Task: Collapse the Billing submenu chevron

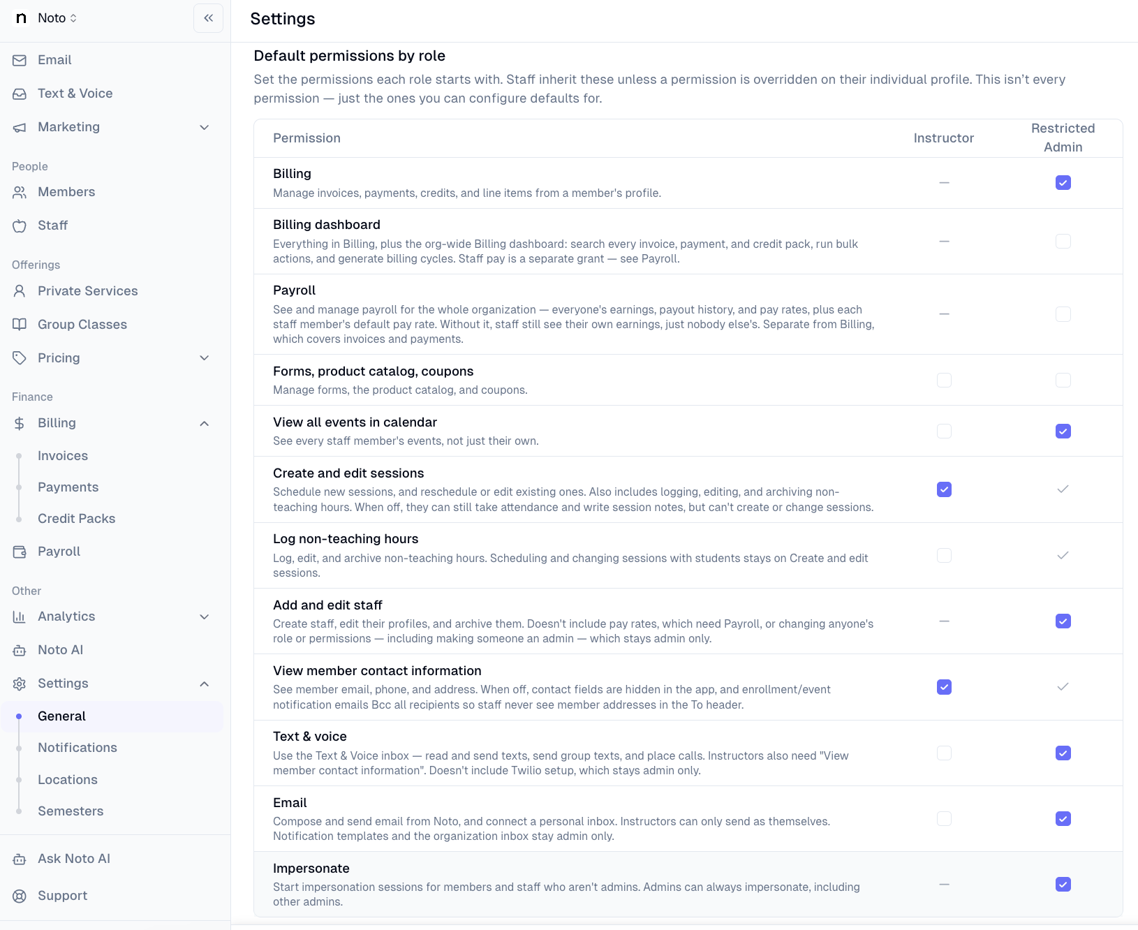Action: [x=205, y=424]
